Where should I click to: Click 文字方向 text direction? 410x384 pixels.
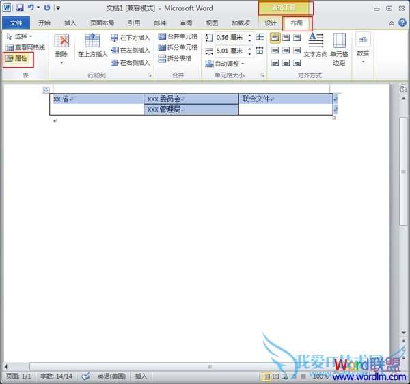pos(316,46)
